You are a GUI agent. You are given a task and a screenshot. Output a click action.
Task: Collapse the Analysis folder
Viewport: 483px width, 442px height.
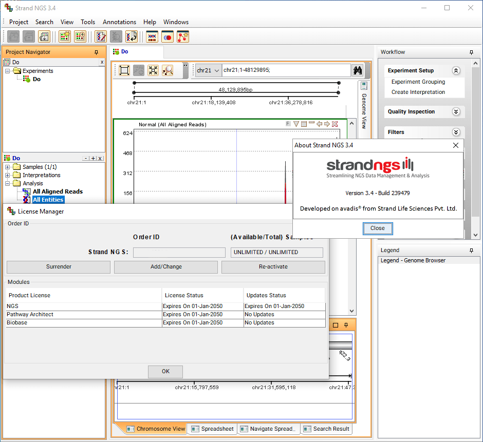pyautogui.click(x=7, y=183)
